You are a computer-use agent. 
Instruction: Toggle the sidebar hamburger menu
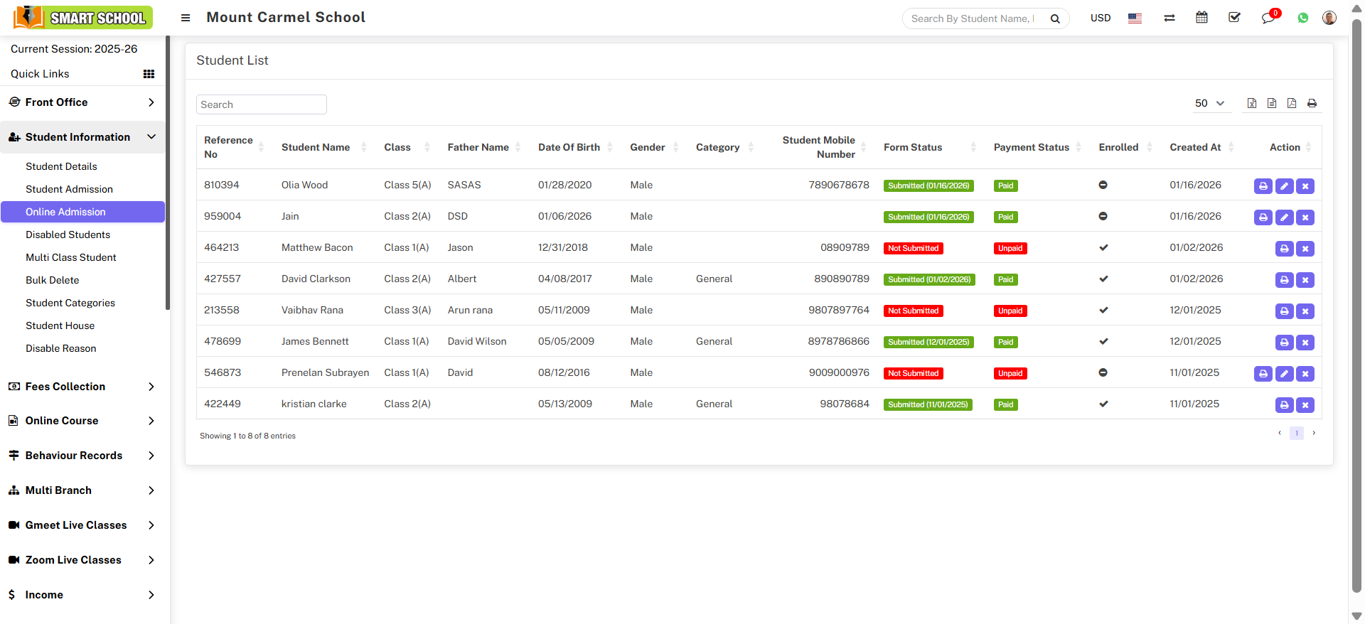coord(186,18)
